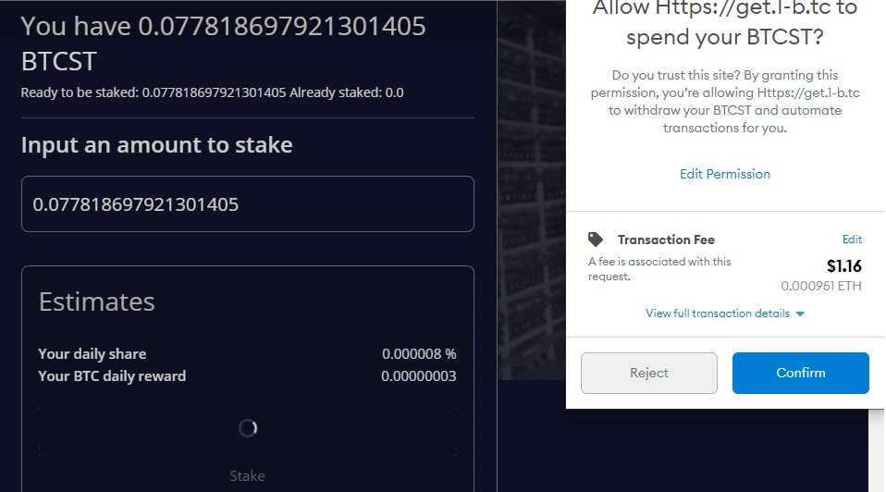This screenshot has width=886, height=492.
Task: Click the mining rack background image
Action: click(531, 190)
